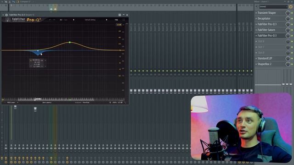
Task: Toggle the Slot 8 enable LED
Action: pos(292,53)
